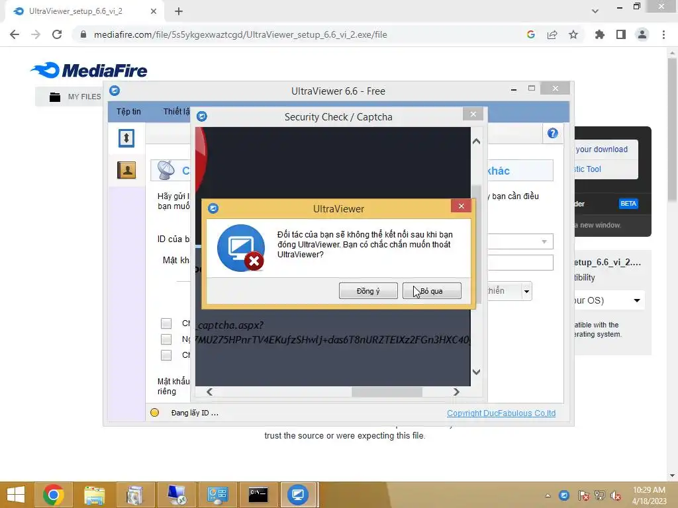Show hidden tray icons arrow
The width and height of the screenshot is (678, 508).
point(548,495)
